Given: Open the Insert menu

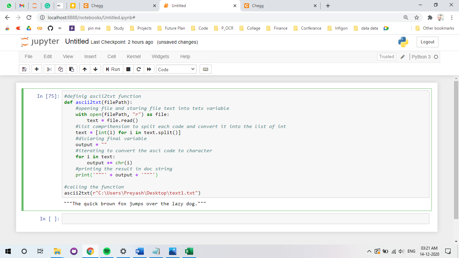Looking at the screenshot, I should coord(90,56).
